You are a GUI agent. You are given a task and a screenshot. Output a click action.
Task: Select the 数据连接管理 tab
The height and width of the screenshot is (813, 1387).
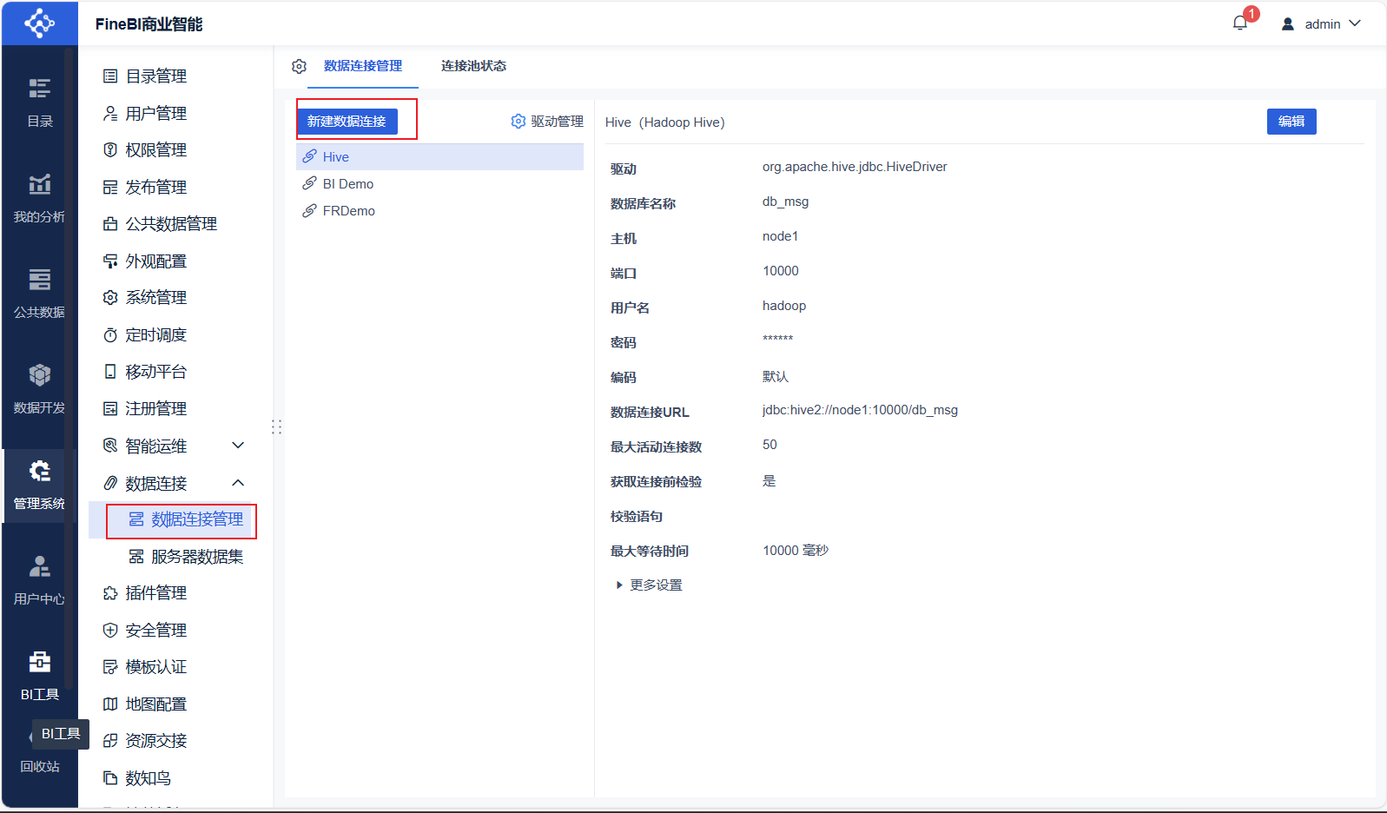[362, 66]
